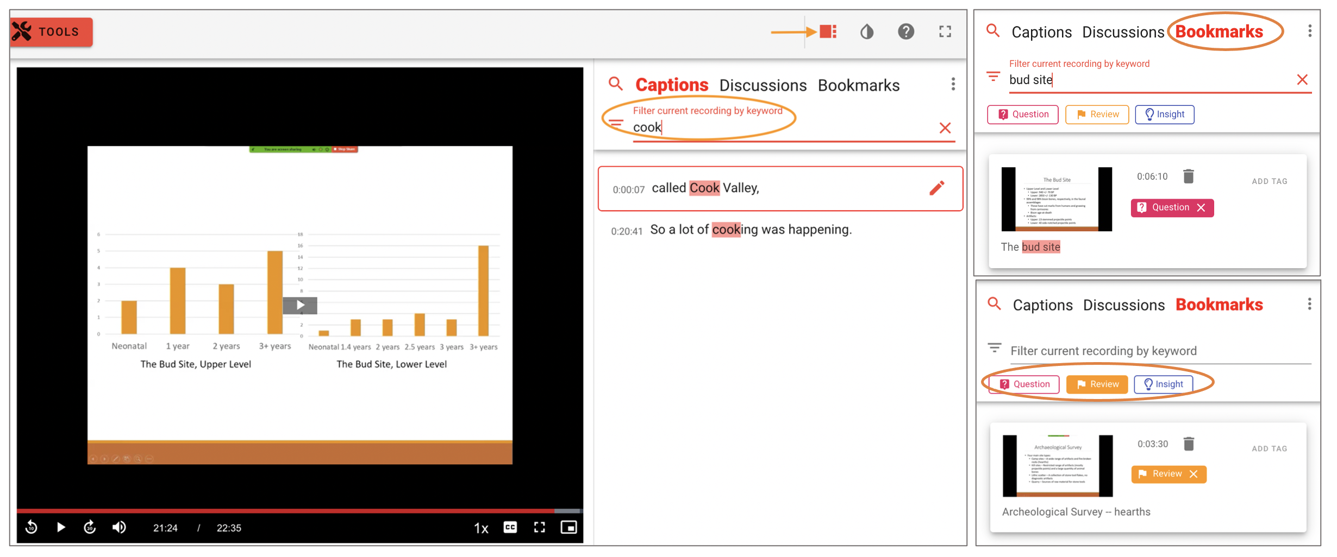Open the Archaeological Survey bookmark thumbnail

click(x=1057, y=466)
